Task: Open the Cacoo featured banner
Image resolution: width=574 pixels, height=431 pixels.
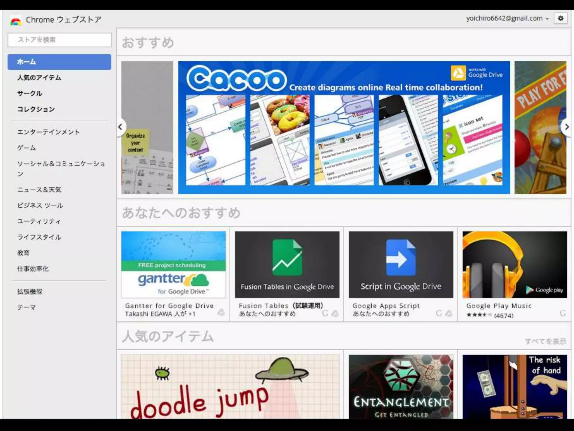Action: 344,127
